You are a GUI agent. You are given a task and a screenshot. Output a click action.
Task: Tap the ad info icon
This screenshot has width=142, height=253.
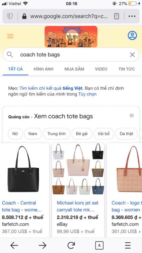(x=132, y=115)
